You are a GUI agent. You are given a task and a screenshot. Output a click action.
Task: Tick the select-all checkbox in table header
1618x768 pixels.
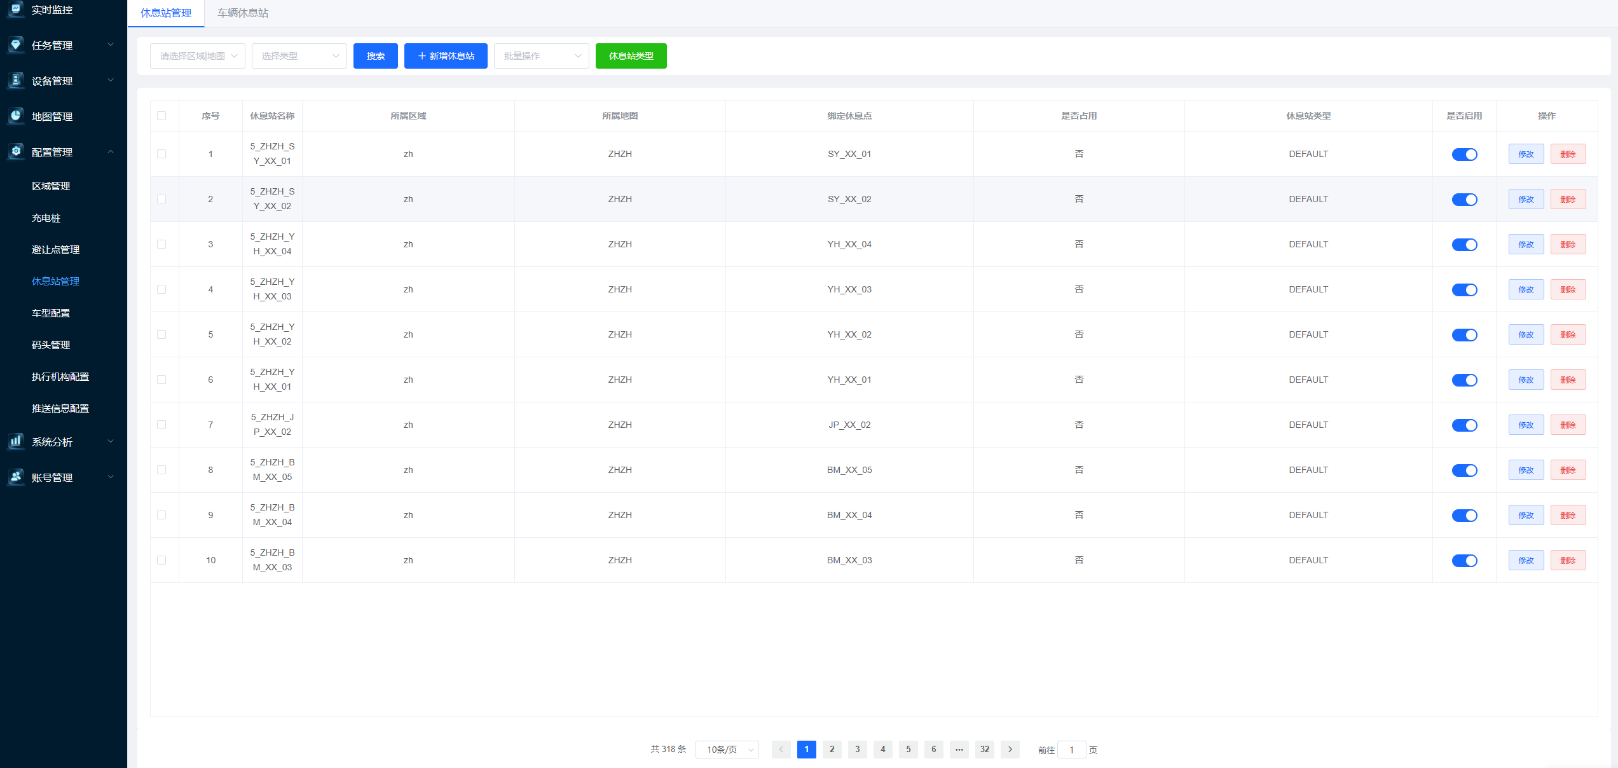coord(161,116)
